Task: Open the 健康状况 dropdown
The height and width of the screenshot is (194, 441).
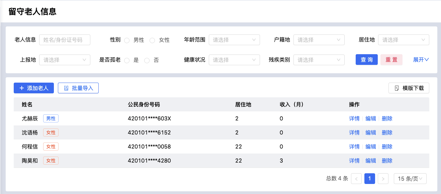Action: [234, 60]
